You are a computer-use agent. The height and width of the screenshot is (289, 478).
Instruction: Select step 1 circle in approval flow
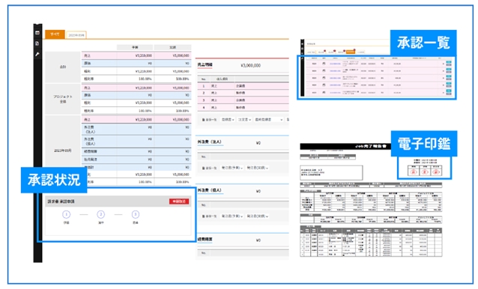tap(66, 215)
